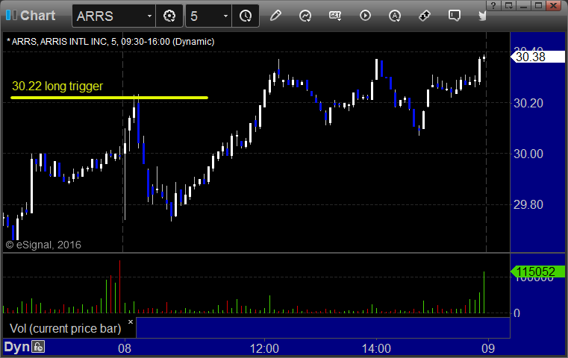The image size is (568, 358).
Task: Select the pencil drawing tool
Action: 275,16
